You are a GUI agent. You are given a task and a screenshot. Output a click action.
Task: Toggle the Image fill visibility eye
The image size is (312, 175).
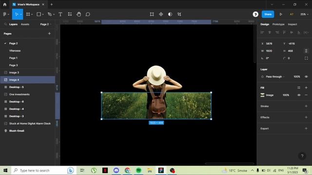point(299,95)
